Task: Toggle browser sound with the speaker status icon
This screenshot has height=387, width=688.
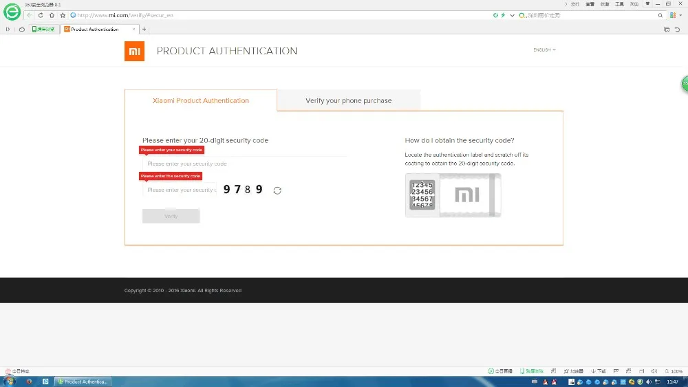Action: 654,371
